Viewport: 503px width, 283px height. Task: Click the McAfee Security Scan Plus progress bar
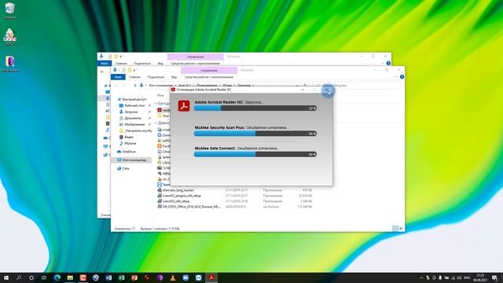click(255, 134)
